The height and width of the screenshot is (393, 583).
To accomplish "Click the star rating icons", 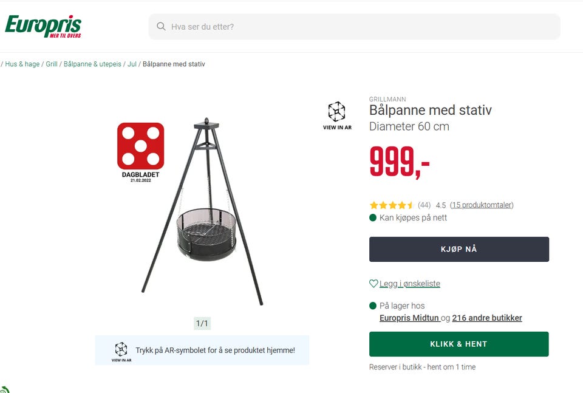I will click(x=392, y=205).
